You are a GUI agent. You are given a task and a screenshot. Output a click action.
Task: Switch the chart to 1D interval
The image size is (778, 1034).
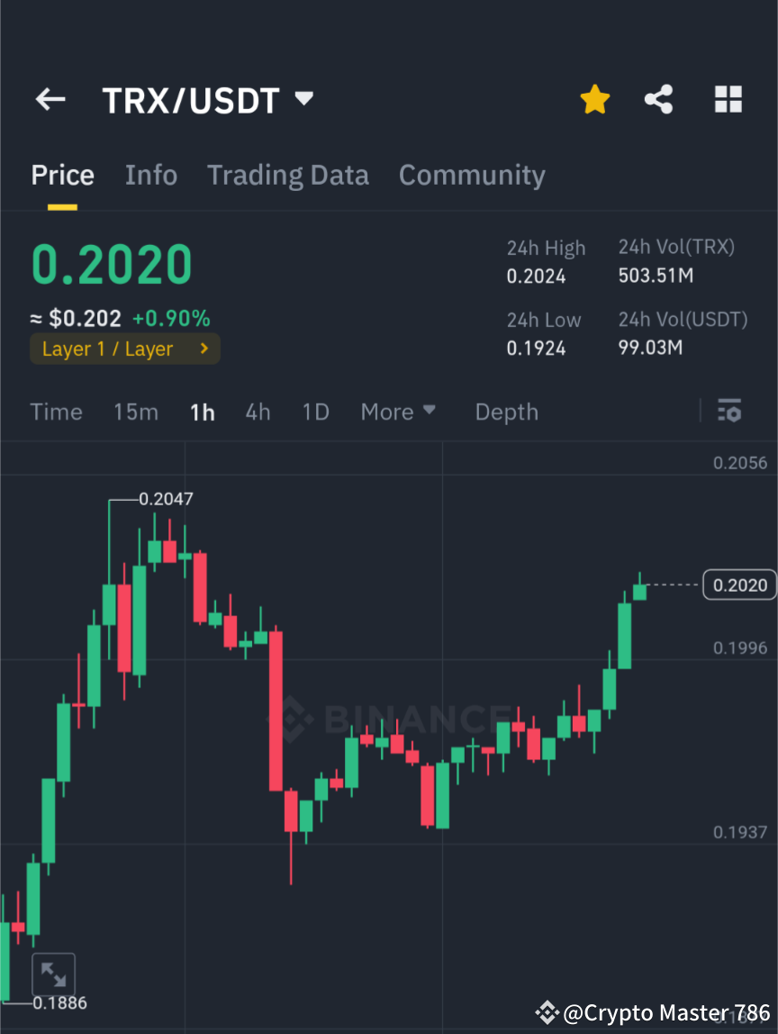click(315, 412)
